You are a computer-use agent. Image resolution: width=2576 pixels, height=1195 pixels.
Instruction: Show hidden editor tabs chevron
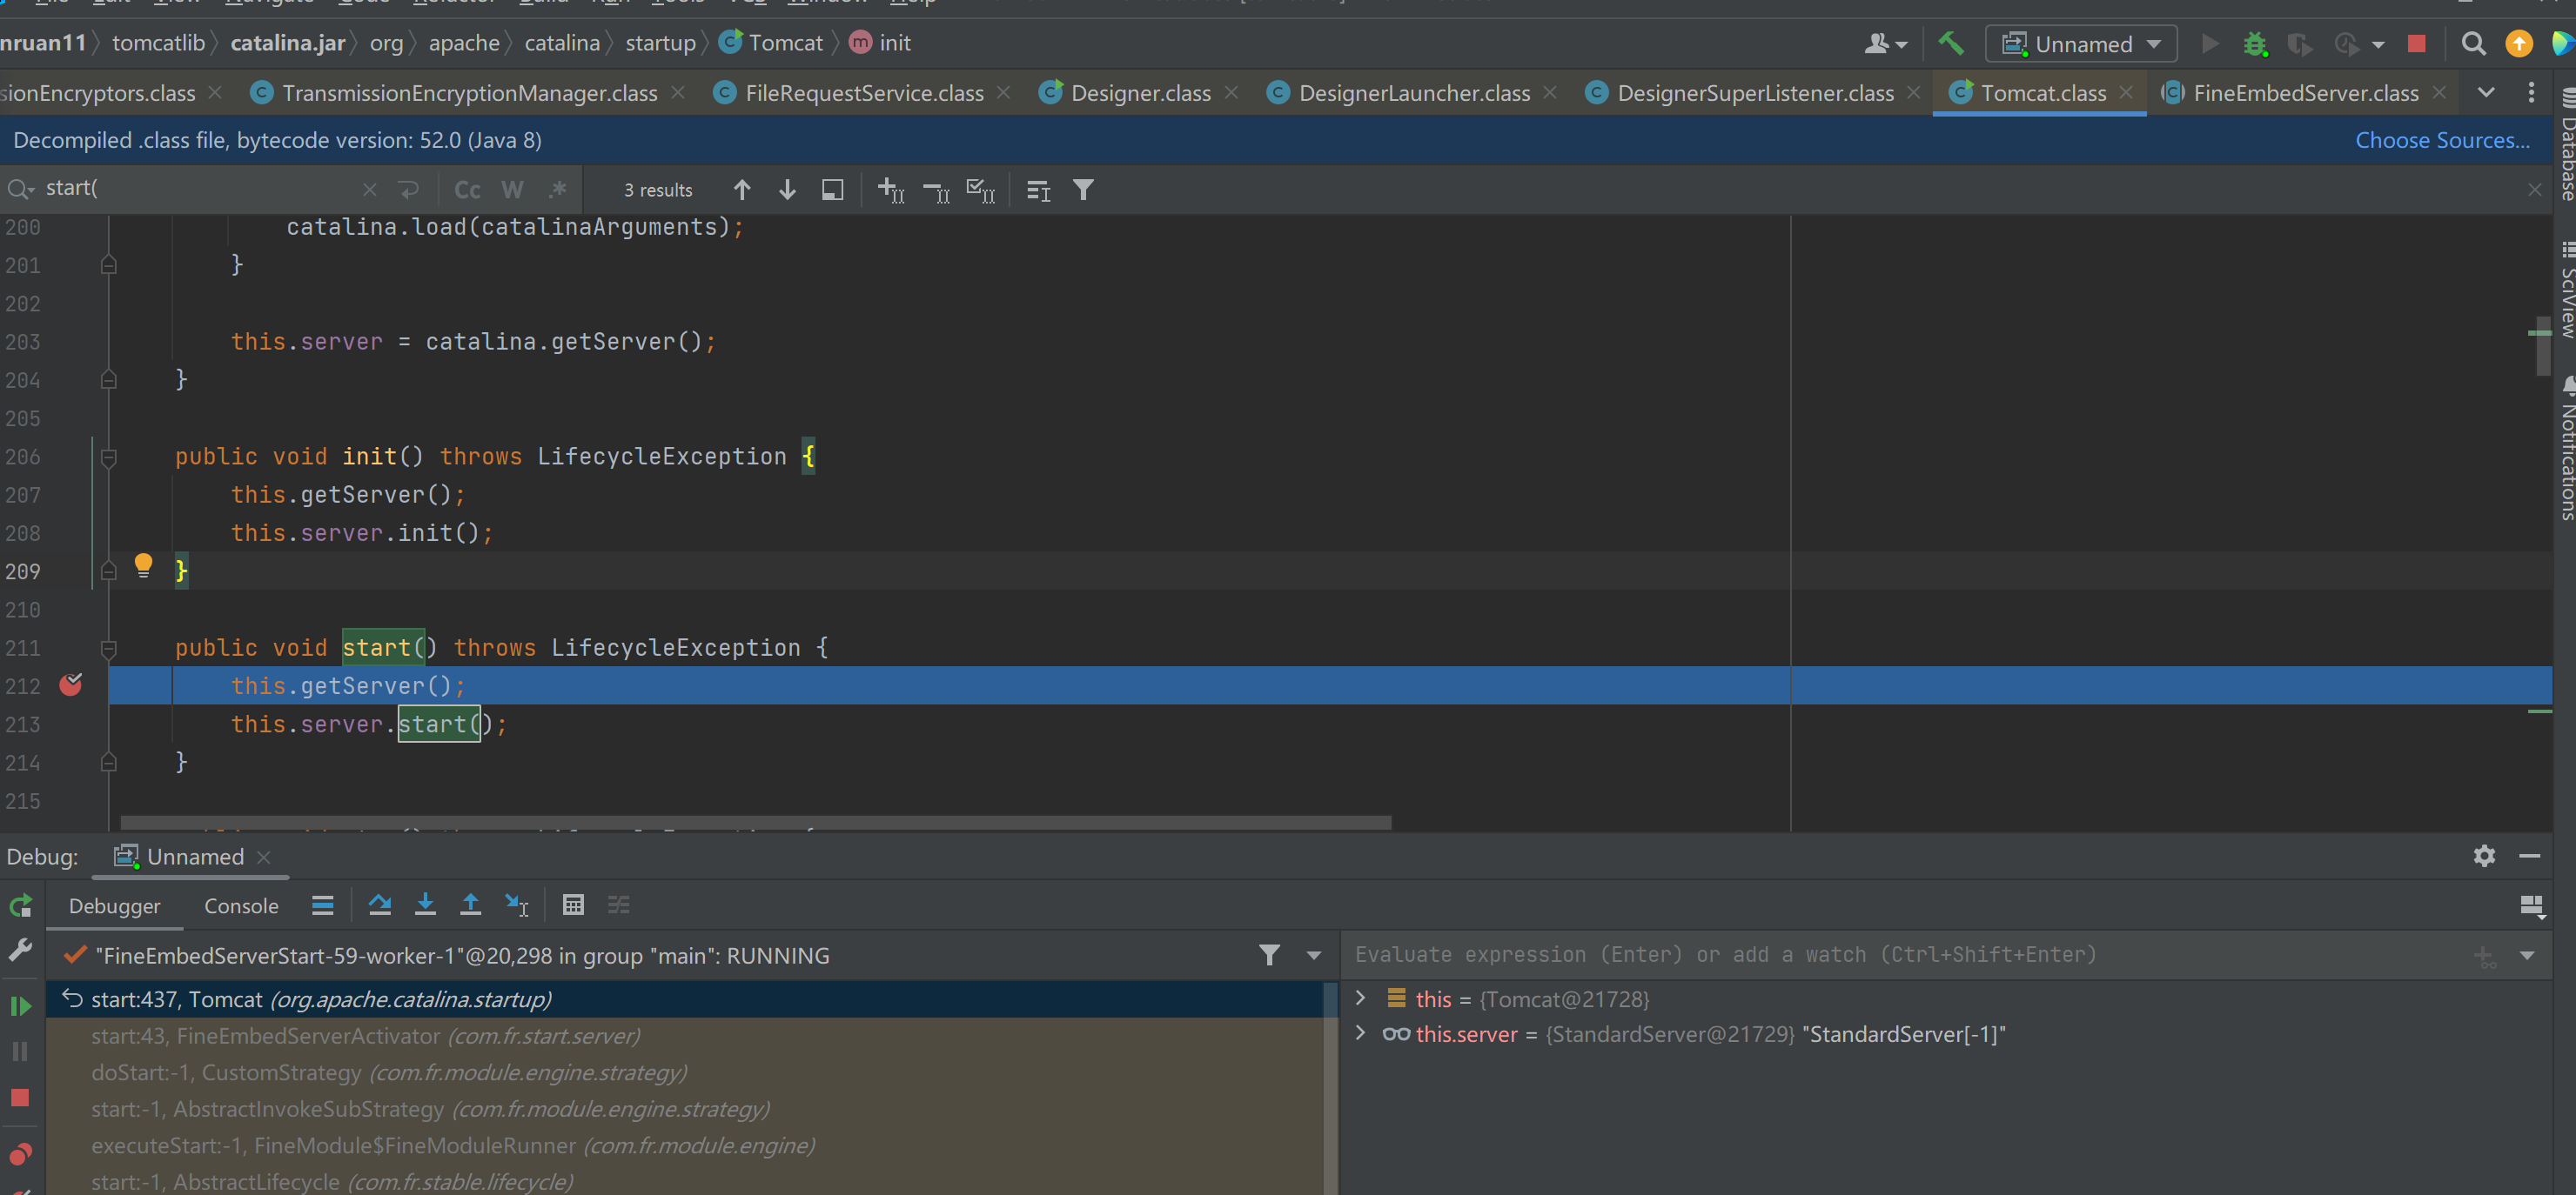point(2485,93)
